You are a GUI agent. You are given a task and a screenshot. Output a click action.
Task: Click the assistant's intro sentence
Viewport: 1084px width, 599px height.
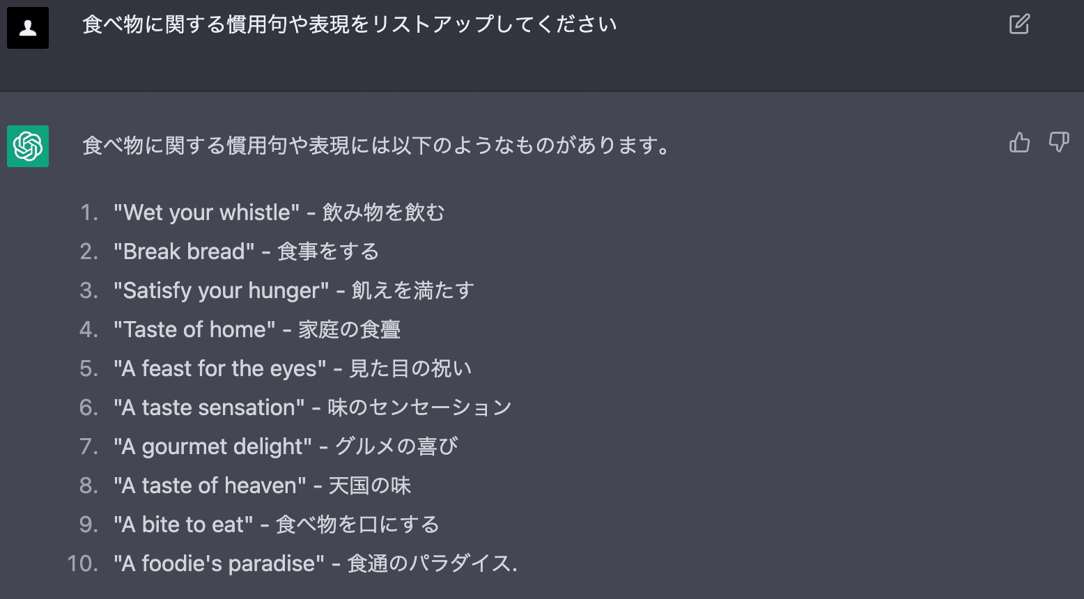pos(376,146)
